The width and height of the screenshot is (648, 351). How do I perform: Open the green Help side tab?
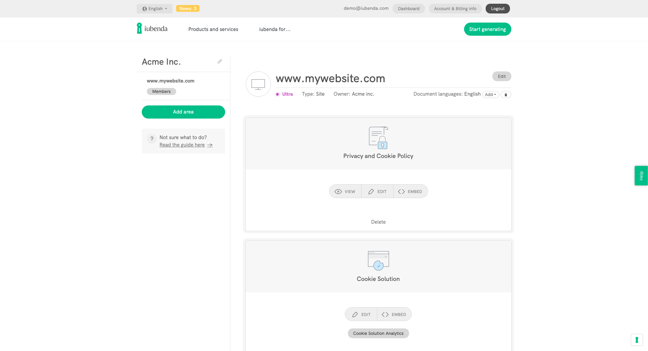tap(641, 175)
